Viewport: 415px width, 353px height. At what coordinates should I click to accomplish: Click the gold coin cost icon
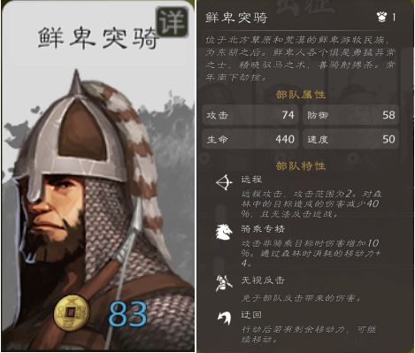point(71,313)
